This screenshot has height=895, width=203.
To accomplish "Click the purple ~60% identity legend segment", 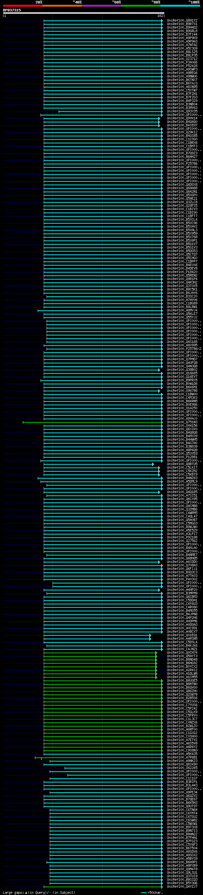I will click(x=101, y=6).
